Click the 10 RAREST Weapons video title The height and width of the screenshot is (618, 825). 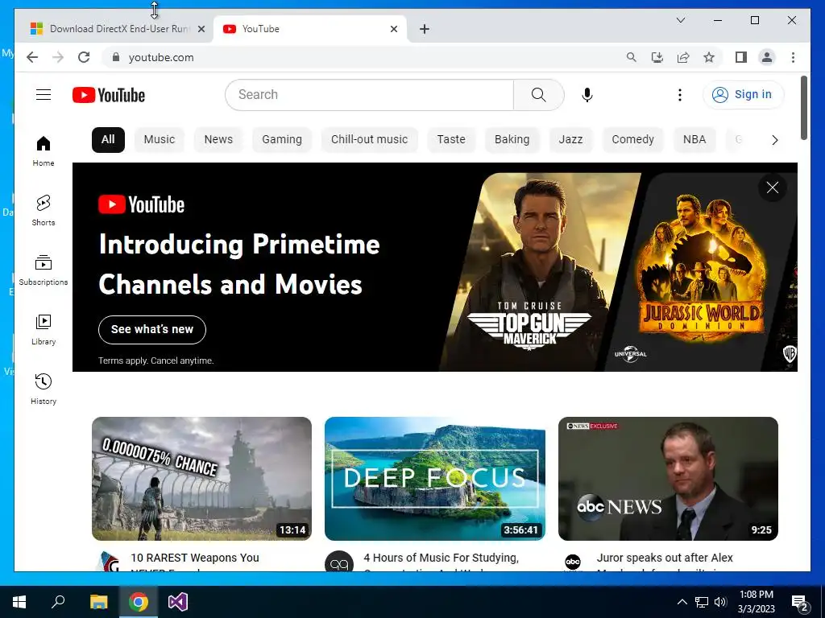pyautogui.click(x=195, y=560)
